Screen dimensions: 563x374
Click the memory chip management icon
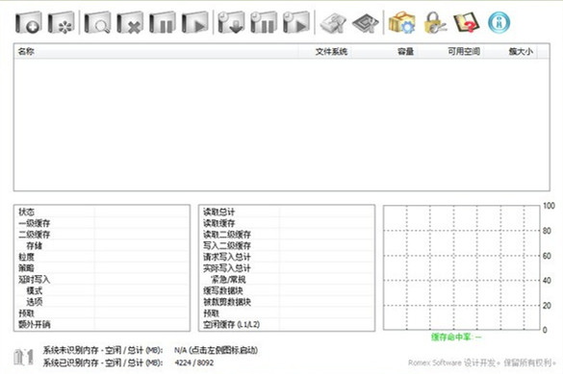366,23
